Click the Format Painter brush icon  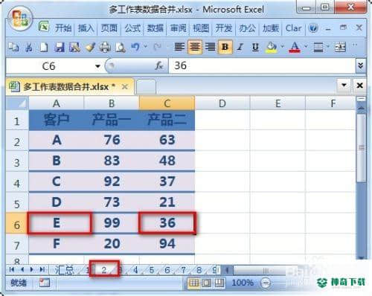coord(90,47)
